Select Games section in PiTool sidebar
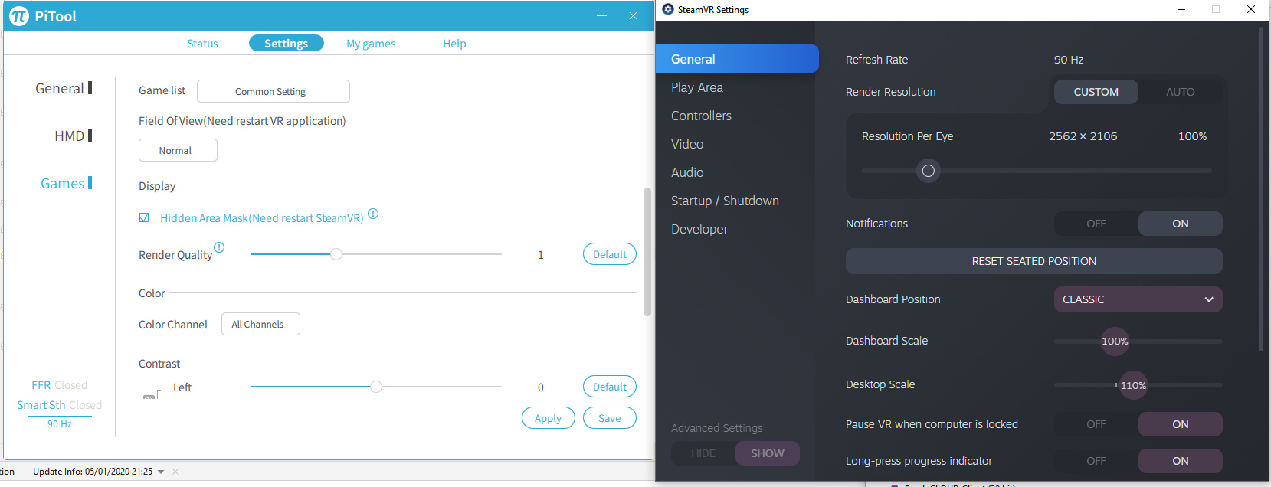 point(66,184)
